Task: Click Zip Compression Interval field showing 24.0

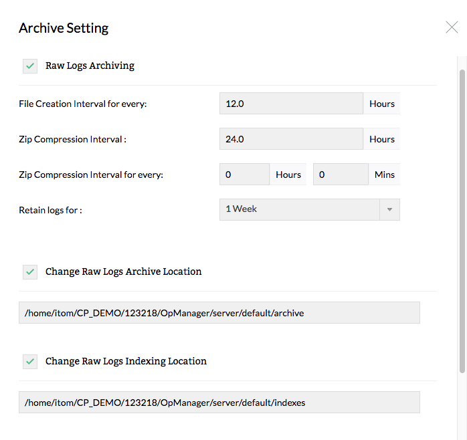Action: (291, 139)
